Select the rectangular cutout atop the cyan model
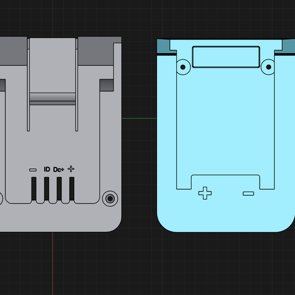 pyautogui.click(x=226, y=57)
